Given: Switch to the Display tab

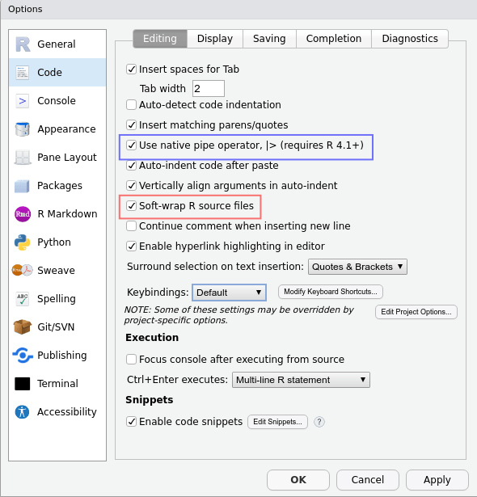Looking at the screenshot, I should point(215,39).
